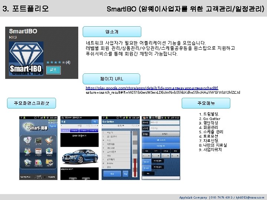Image resolution: width=267 pixels, height=200 pixels.
Task: Click the SmartIBO name on the app card
Action: coord(23,31)
